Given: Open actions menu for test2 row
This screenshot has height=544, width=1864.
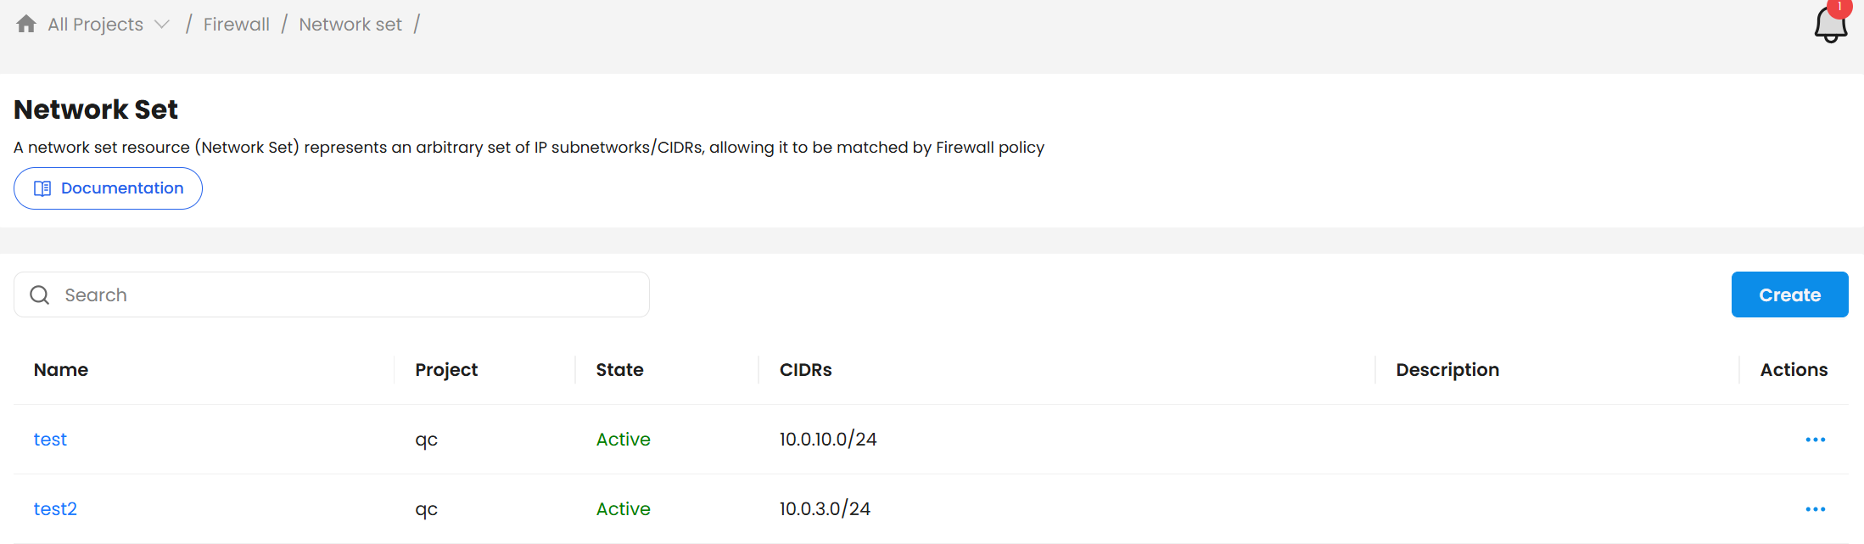Looking at the screenshot, I should pyautogui.click(x=1815, y=509).
